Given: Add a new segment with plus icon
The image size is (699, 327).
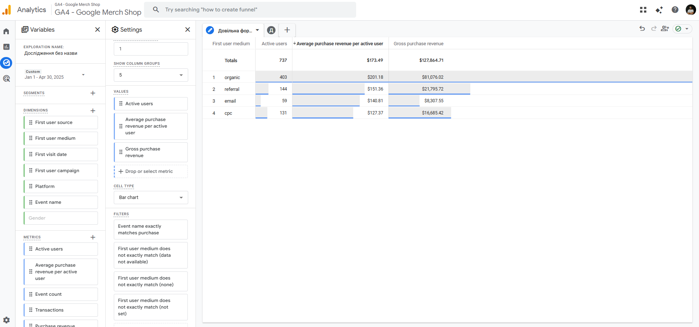Looking at the screenshot, I should [x=93, y=93].
